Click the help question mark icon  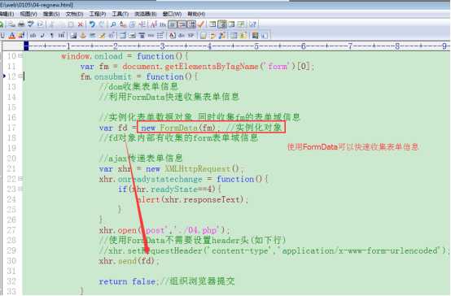click(x=252, y=24)
